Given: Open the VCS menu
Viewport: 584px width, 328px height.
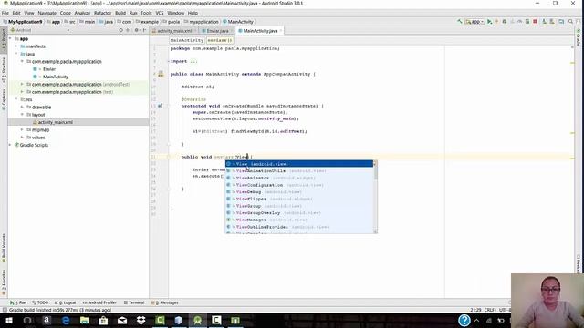Looking at the screenshot, I should pos(160,13).
